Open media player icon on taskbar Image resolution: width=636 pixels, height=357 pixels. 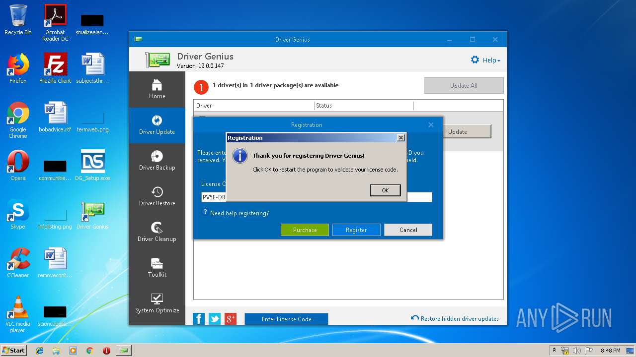(73, 351)
